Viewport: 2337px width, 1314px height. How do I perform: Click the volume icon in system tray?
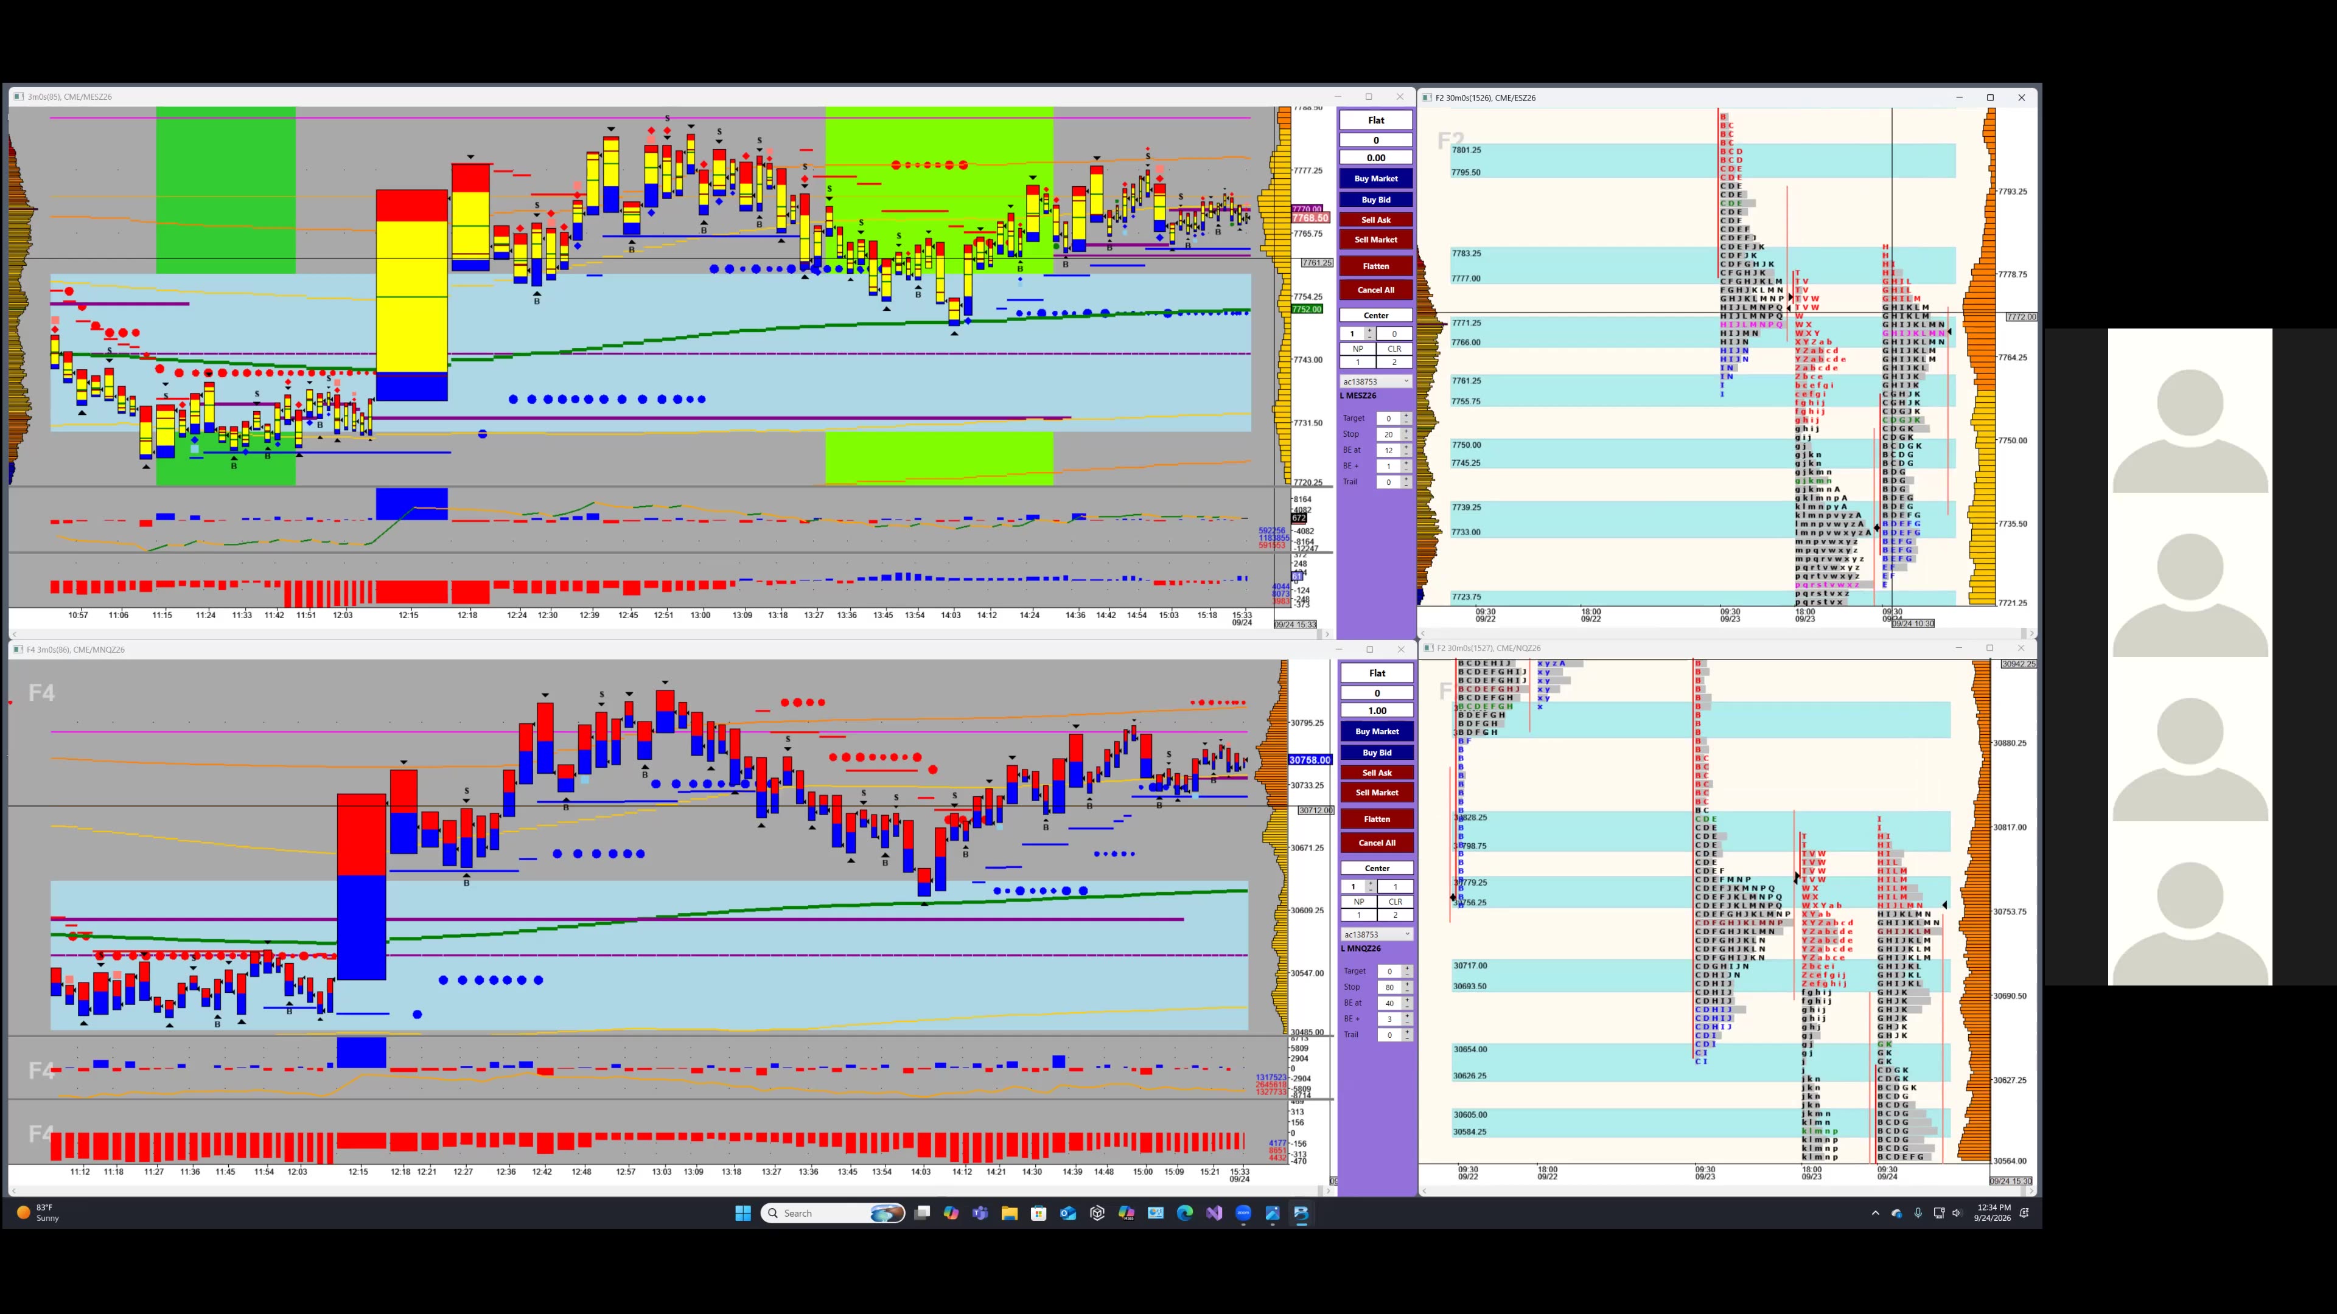pos(1957,1214)
